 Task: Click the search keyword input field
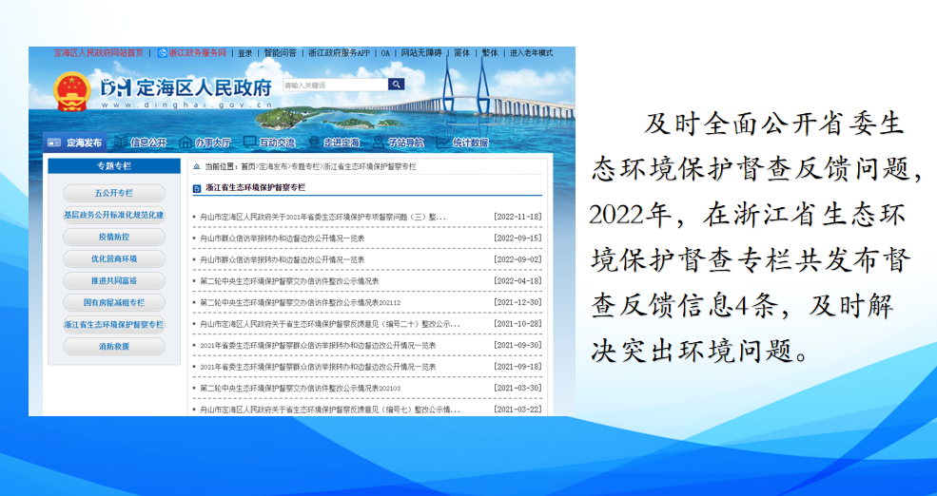tap(333, 85)
